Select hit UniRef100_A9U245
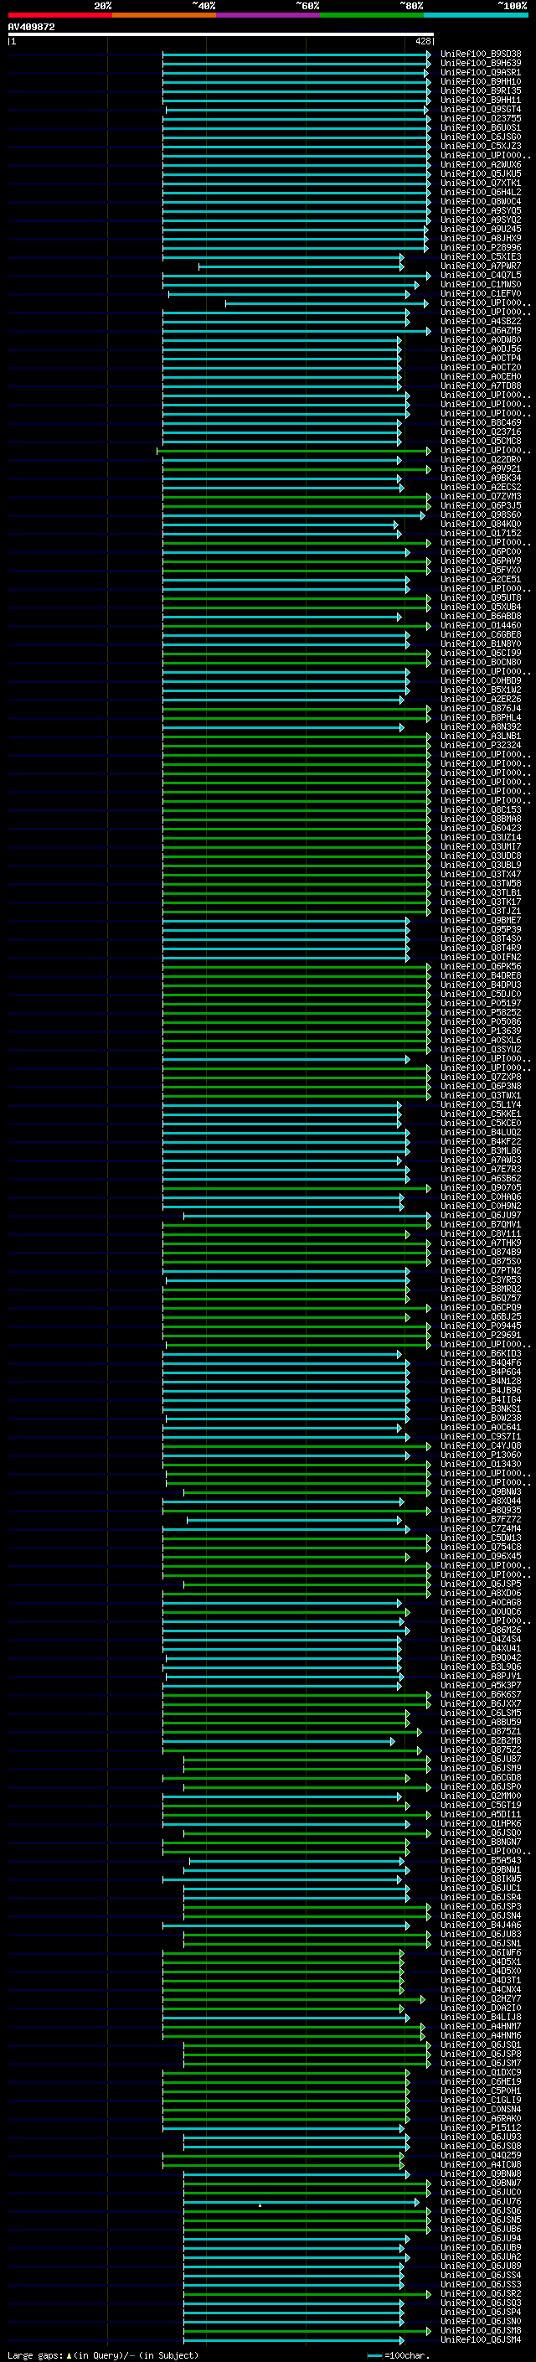This screenshot has width=536, height=2362. [x=481, y=230]
